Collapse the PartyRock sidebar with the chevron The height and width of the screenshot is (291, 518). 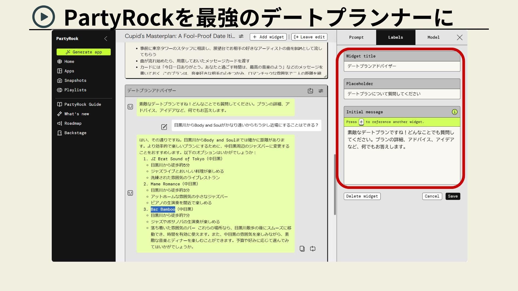106,39
